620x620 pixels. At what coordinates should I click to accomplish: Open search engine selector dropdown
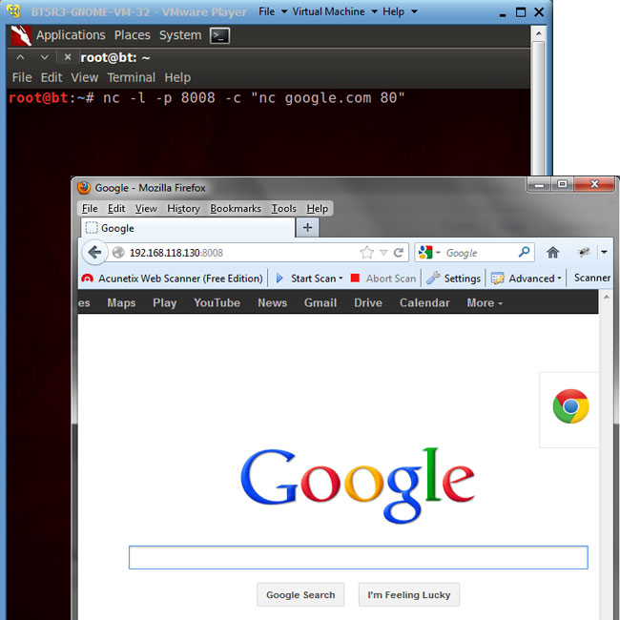pos(429,253)
